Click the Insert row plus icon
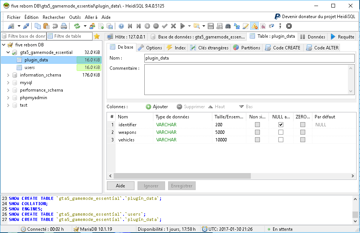Image resolution: width=360 pixels, height=233 pixels. [x=147, y=26]
